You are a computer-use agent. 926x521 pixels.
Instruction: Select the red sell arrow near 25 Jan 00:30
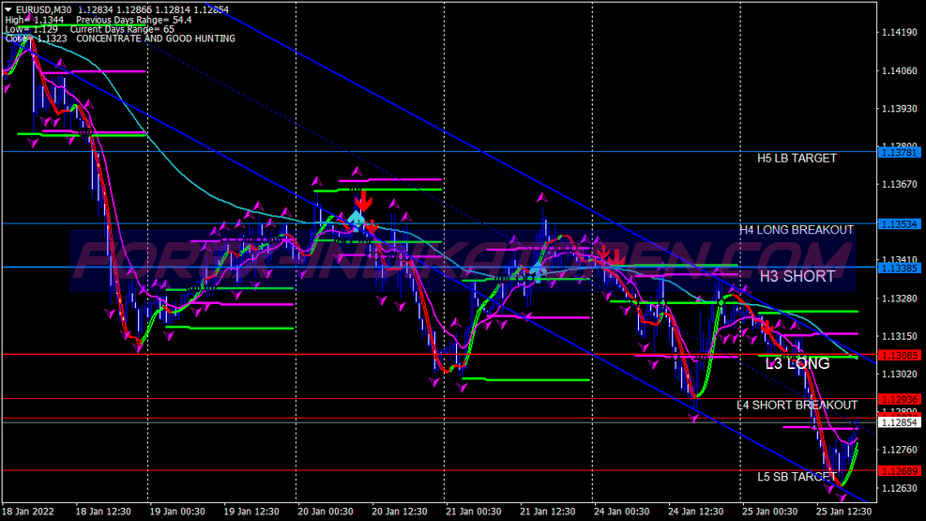767,328
